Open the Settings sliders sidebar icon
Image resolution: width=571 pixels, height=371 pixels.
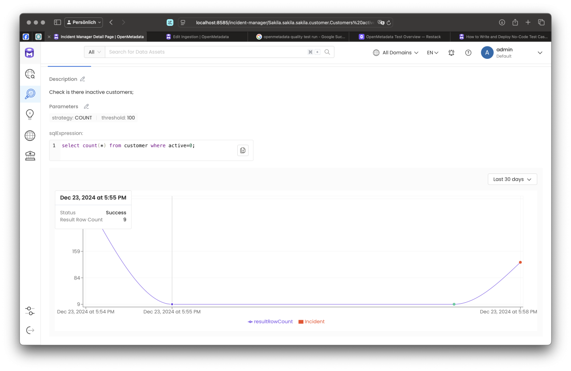click(x=30, y=310)
